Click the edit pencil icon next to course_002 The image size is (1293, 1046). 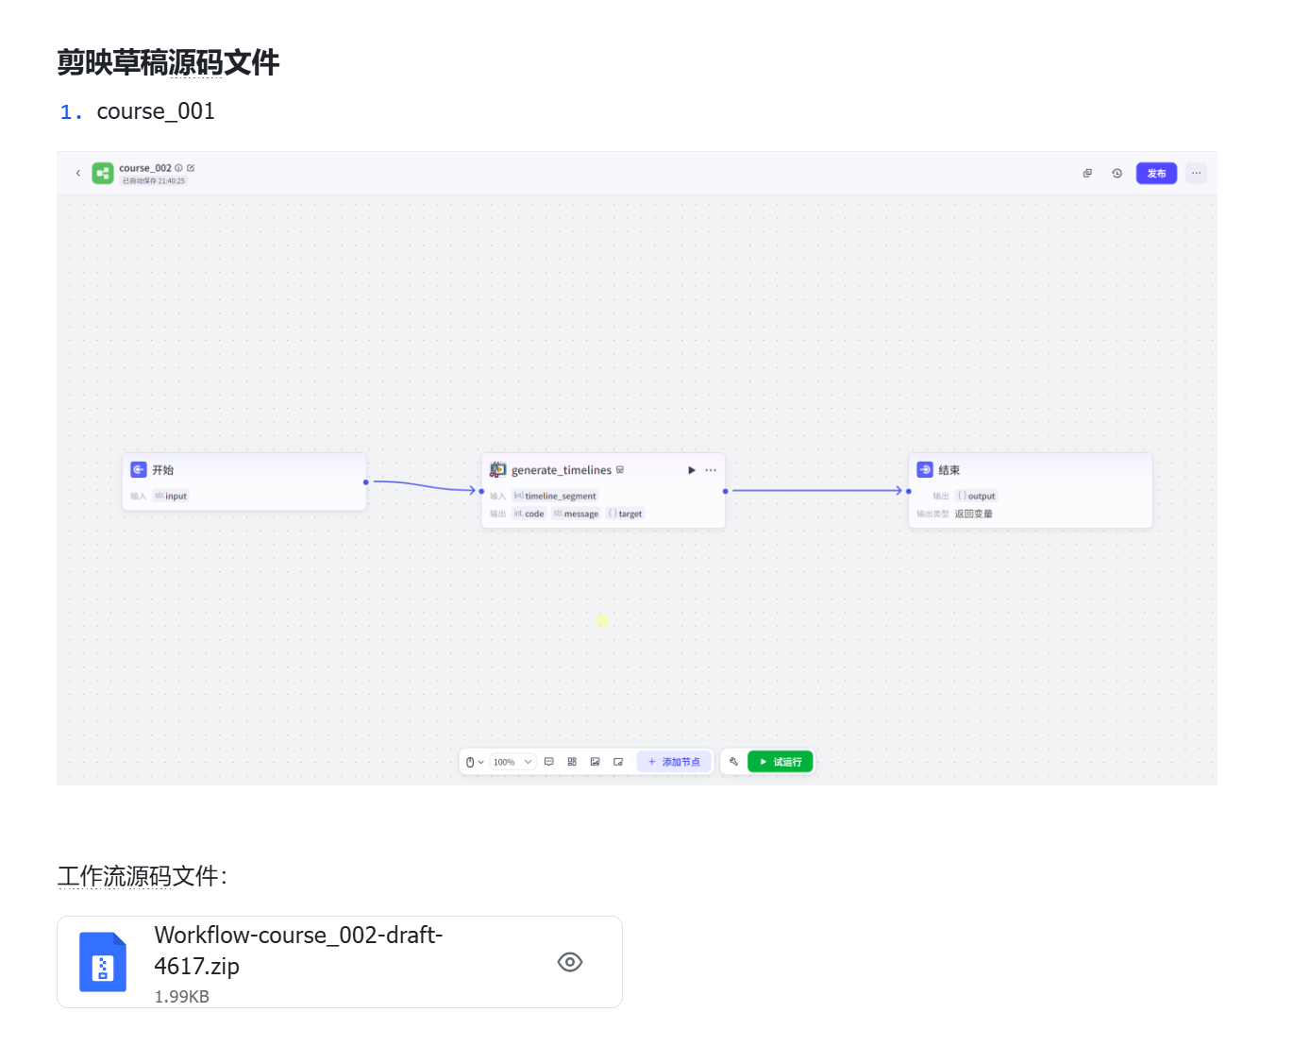191,168
